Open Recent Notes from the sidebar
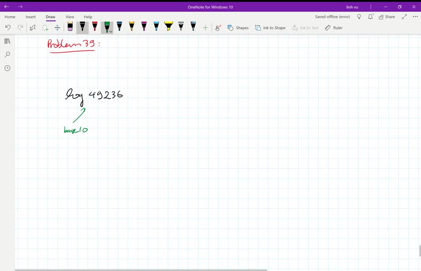The width and height of the screenshot is (421, 271). [7, 68]
